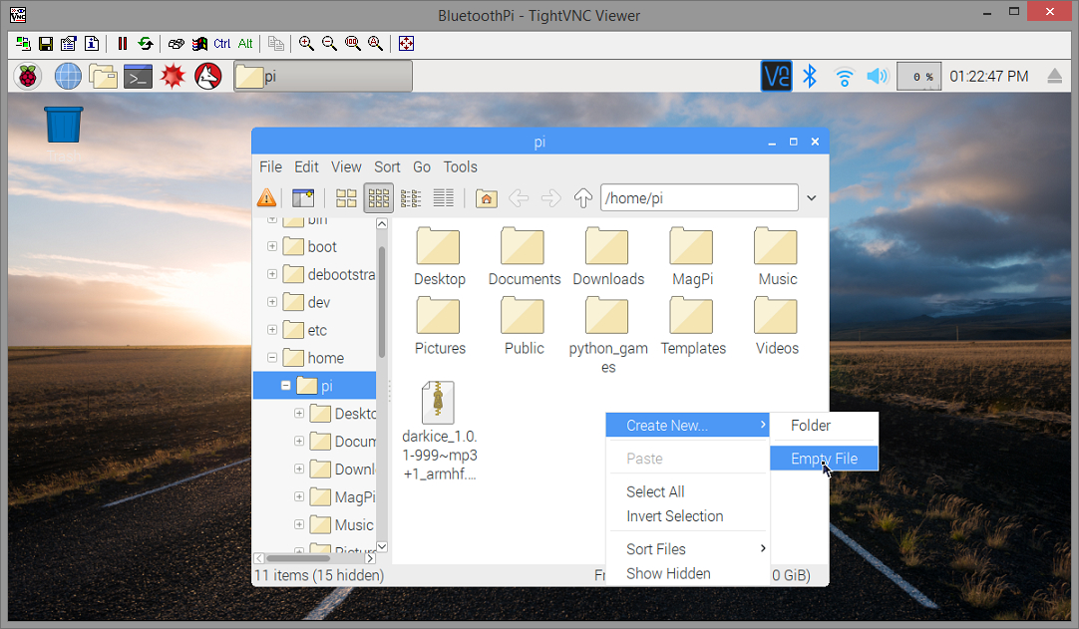Expand the etc folder tree node
The height and width of the screenshot is (629, 1079).
[x=272, y=330]
